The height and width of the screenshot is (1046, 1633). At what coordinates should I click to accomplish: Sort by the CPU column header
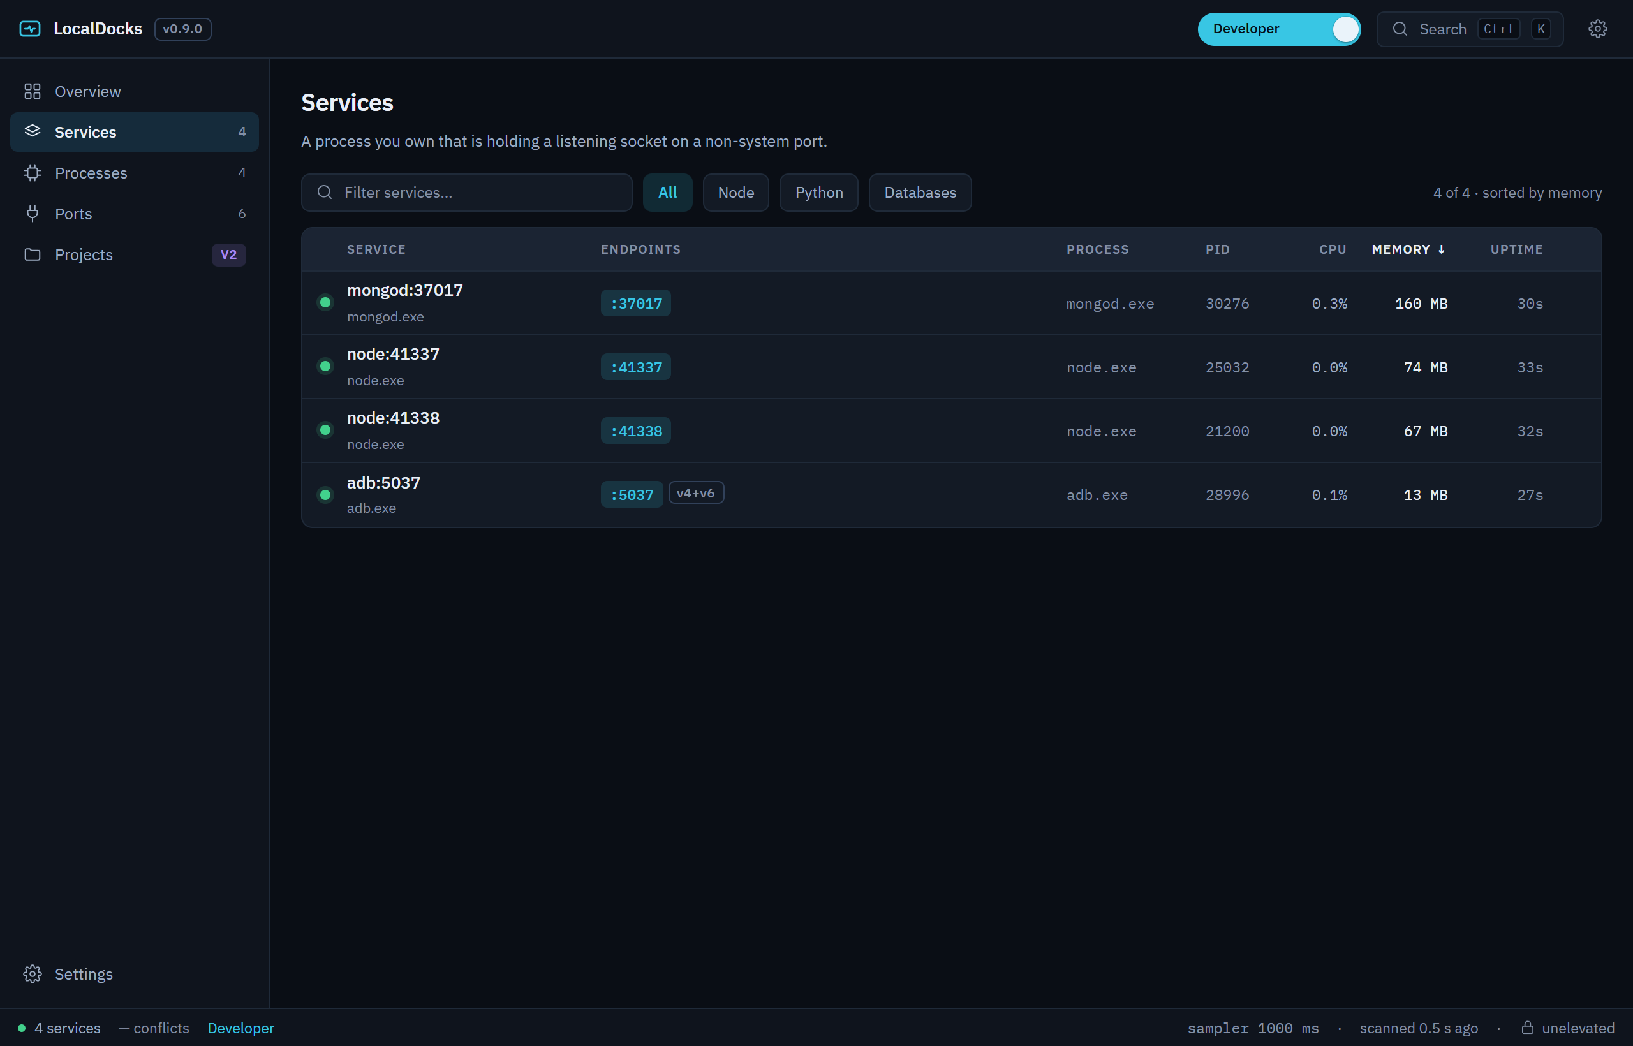pyautogui.click(x=1332, y=249)
